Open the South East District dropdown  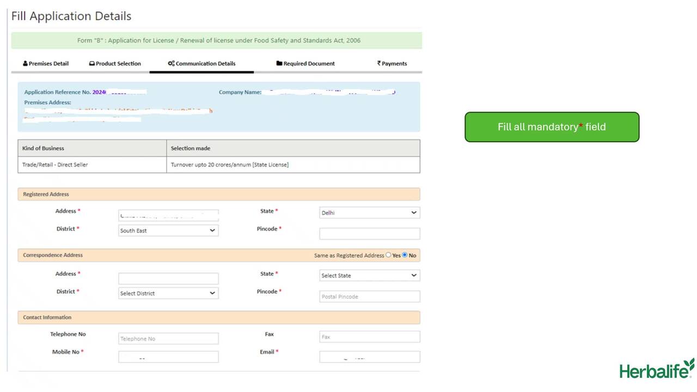(168, 231)
